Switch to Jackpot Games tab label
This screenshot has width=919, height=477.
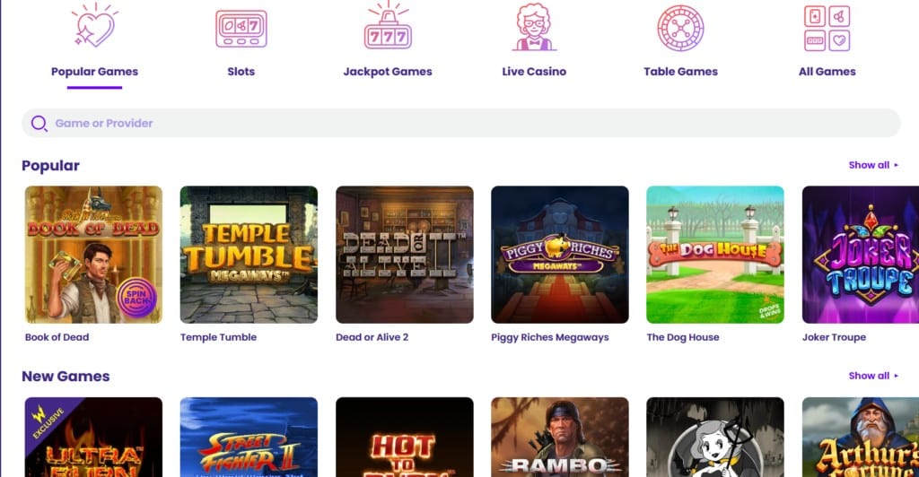(388, 72)
